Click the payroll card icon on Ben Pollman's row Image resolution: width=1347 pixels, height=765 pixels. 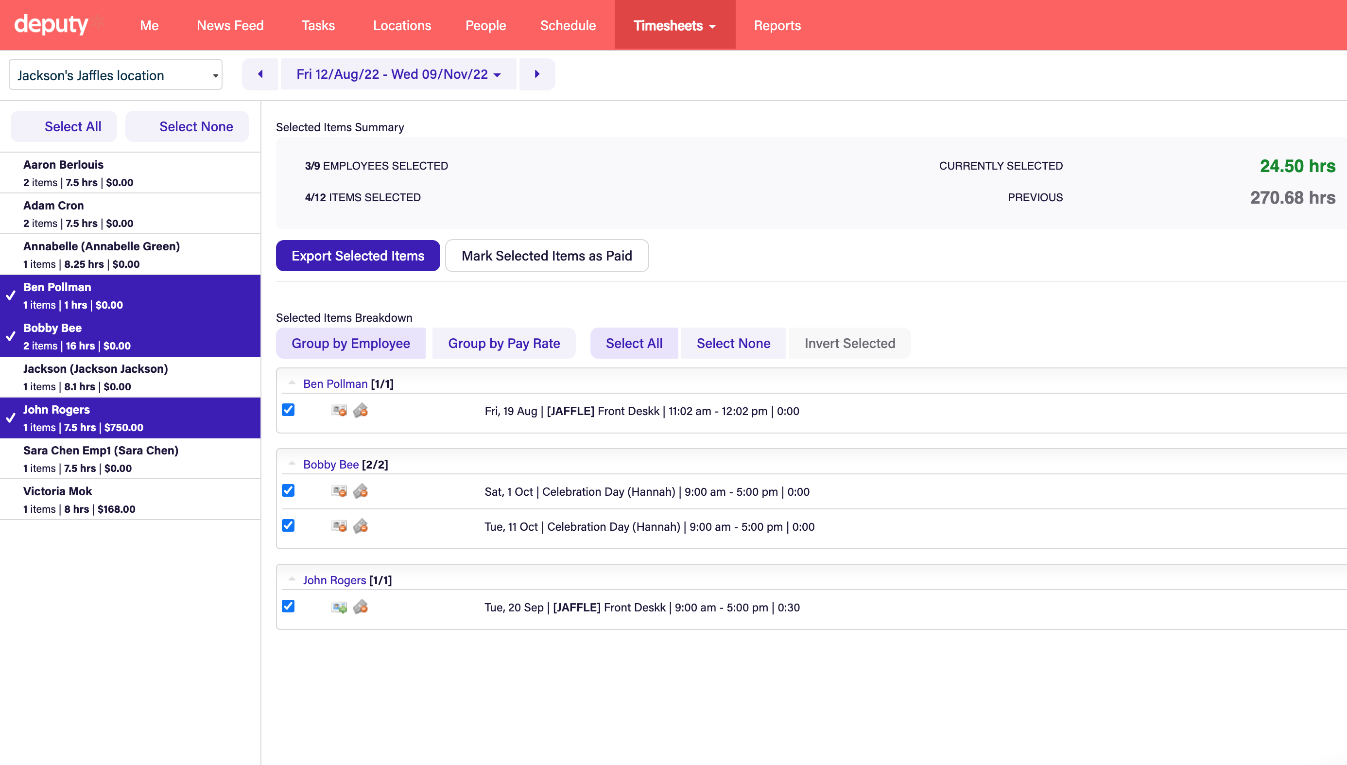(339, 410)
